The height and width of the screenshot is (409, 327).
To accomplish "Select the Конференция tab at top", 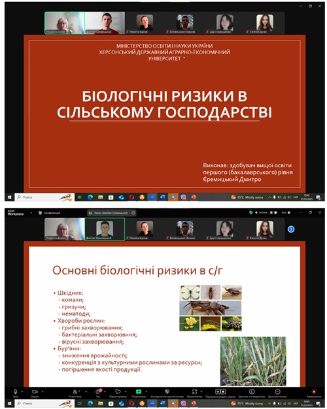I will 49,213.
